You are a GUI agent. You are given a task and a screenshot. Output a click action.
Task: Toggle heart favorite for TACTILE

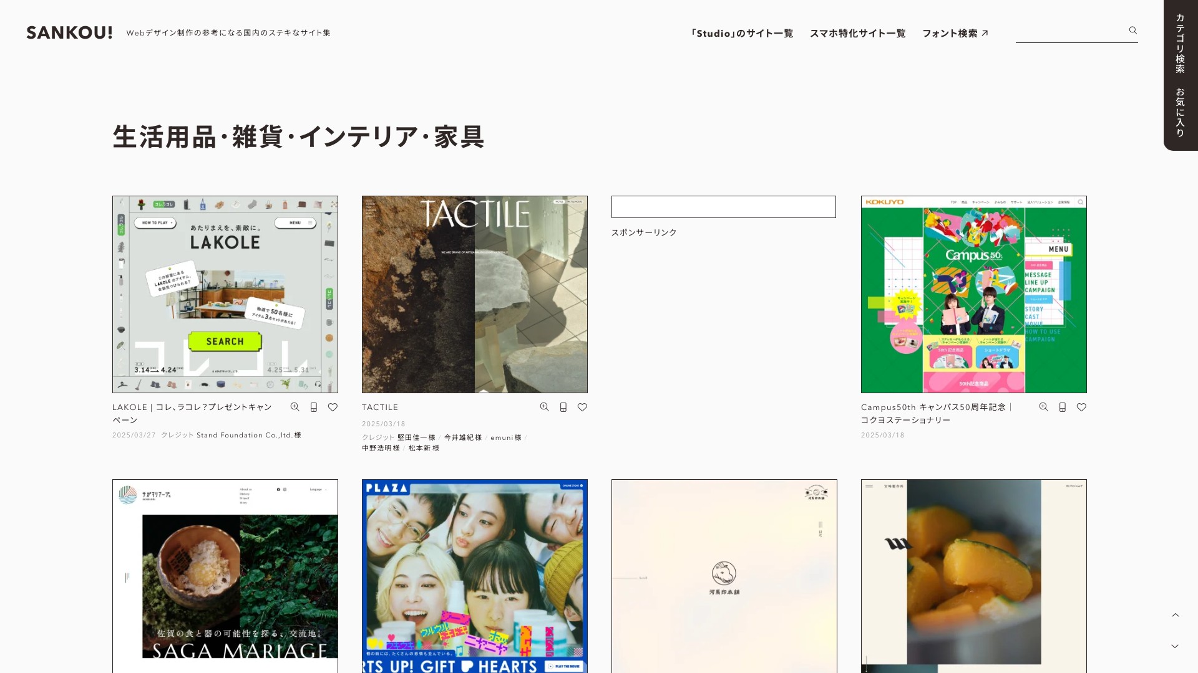coord(582,407)
